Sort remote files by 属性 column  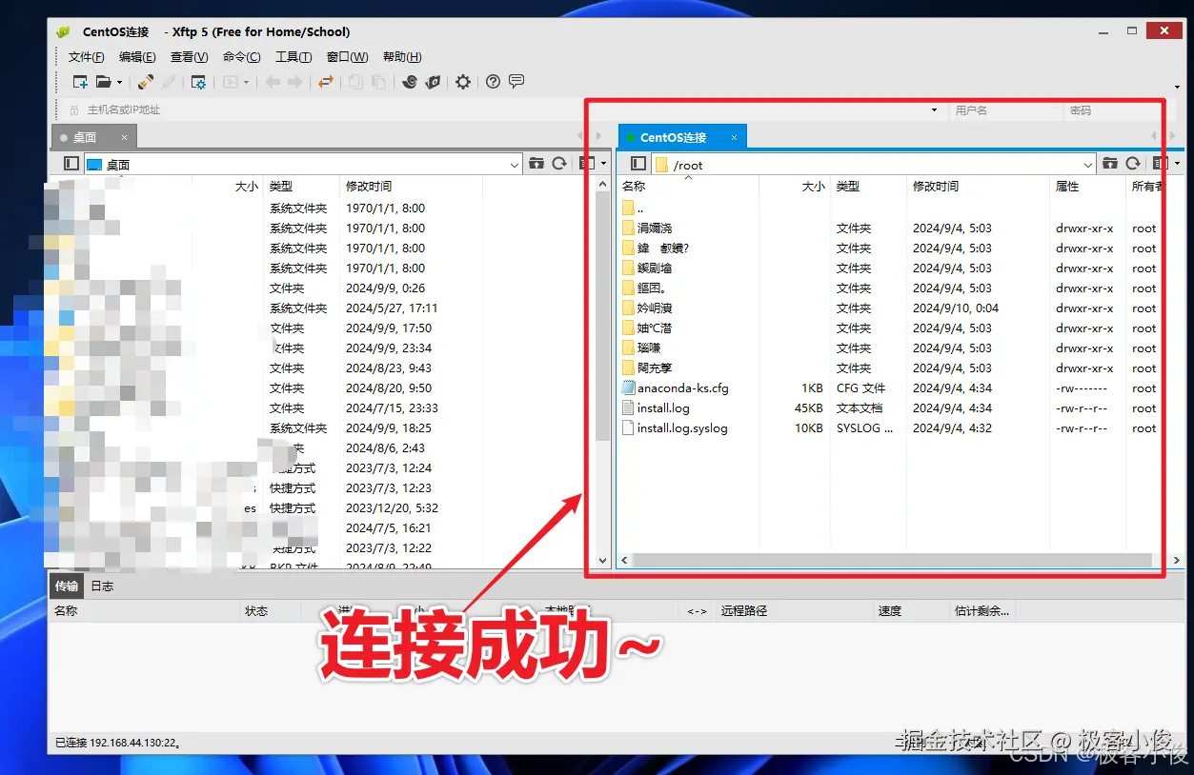point(1087,187)
